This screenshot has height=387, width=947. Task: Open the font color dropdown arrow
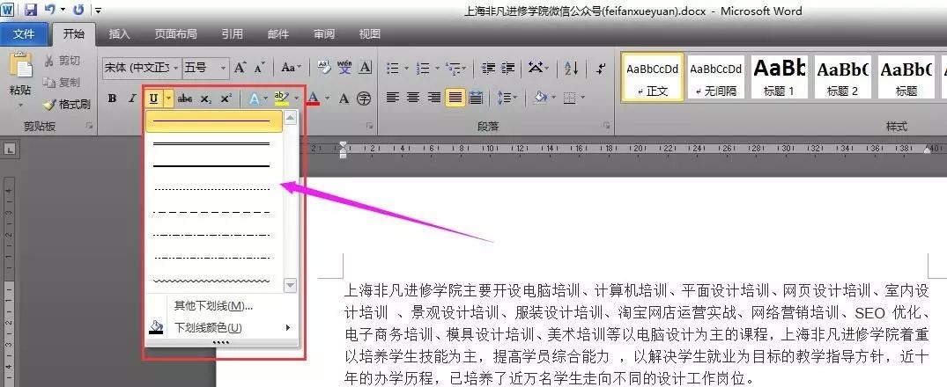click(328, 99)
